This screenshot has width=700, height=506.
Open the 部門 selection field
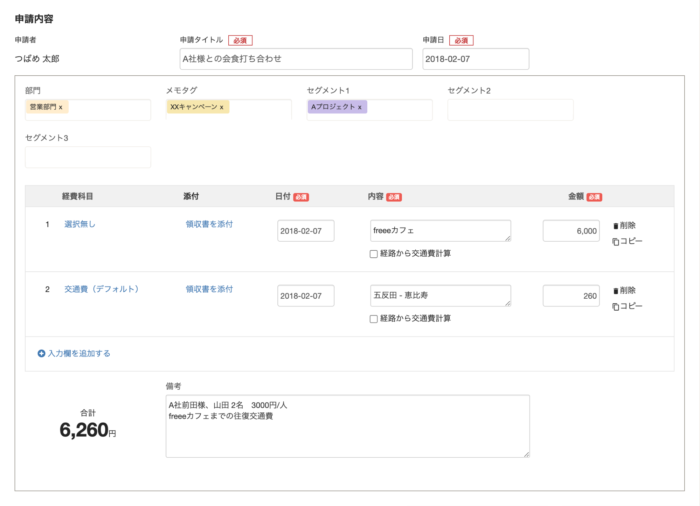(x=88, y=110)
